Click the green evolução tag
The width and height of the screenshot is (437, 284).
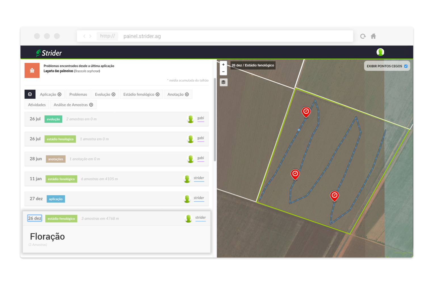point(53,119)
